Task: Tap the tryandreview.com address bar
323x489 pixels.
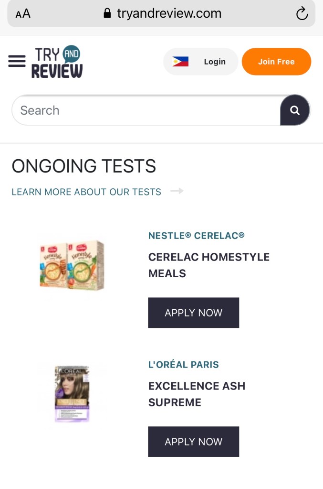Action: pyautogui.click(x=169, y=13)
